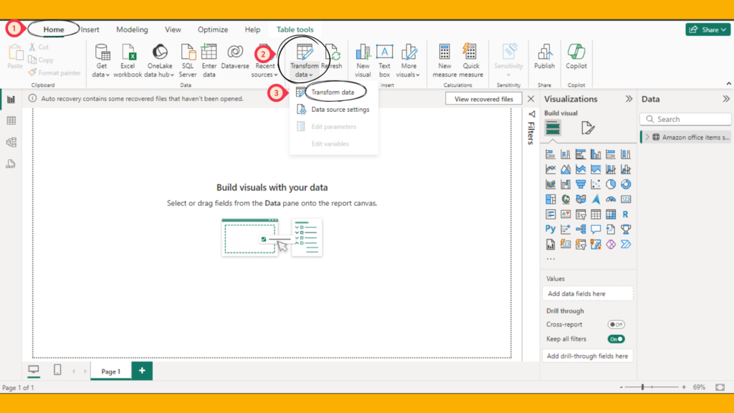Click the zoom slider handle

point(643,387)
